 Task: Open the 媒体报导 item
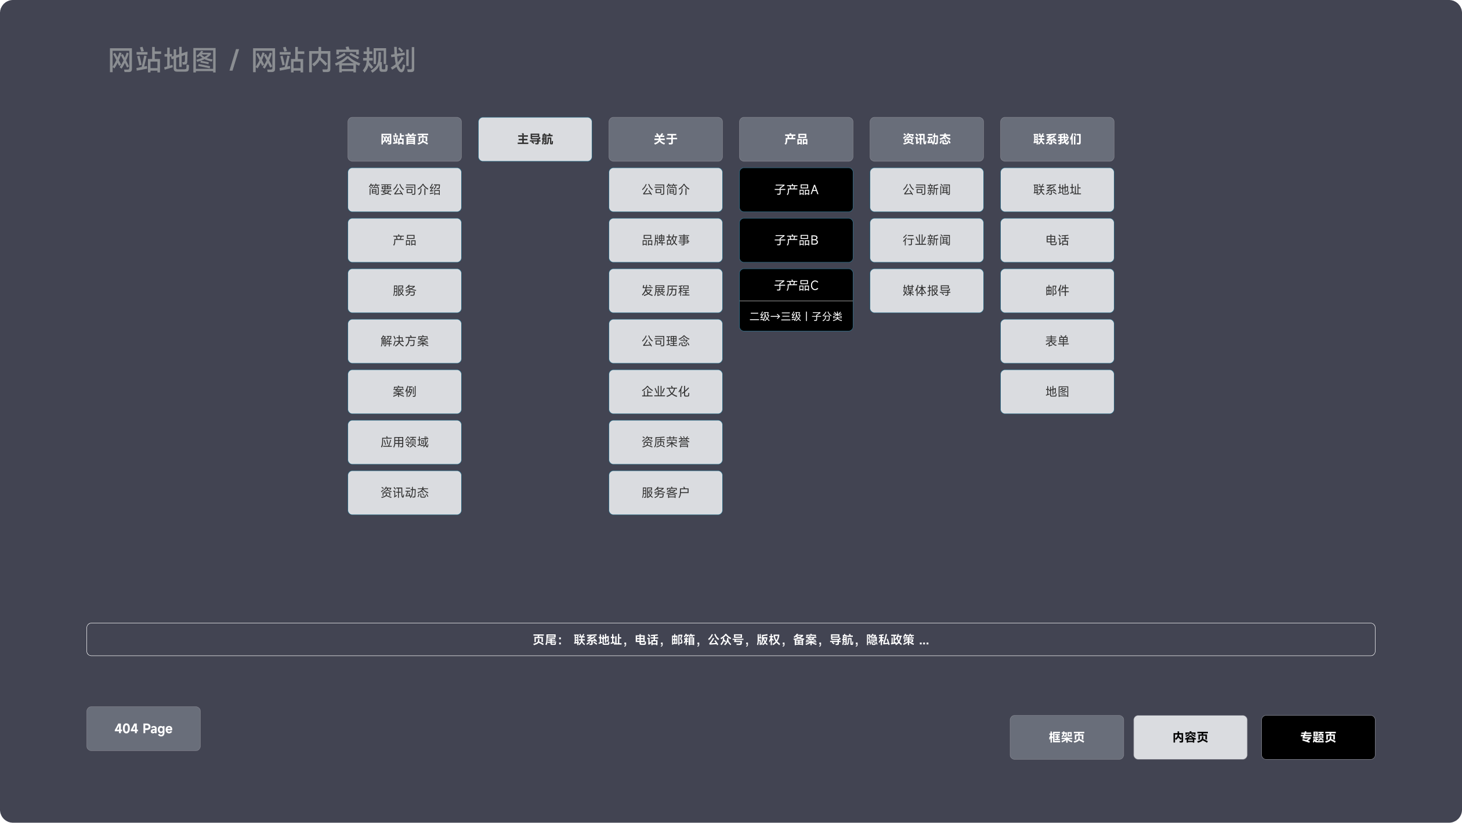pyautogui.click(x=927, y=291)
